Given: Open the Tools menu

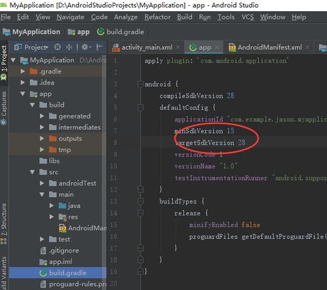Looking at the screenshot, I should tap(226, 17).
